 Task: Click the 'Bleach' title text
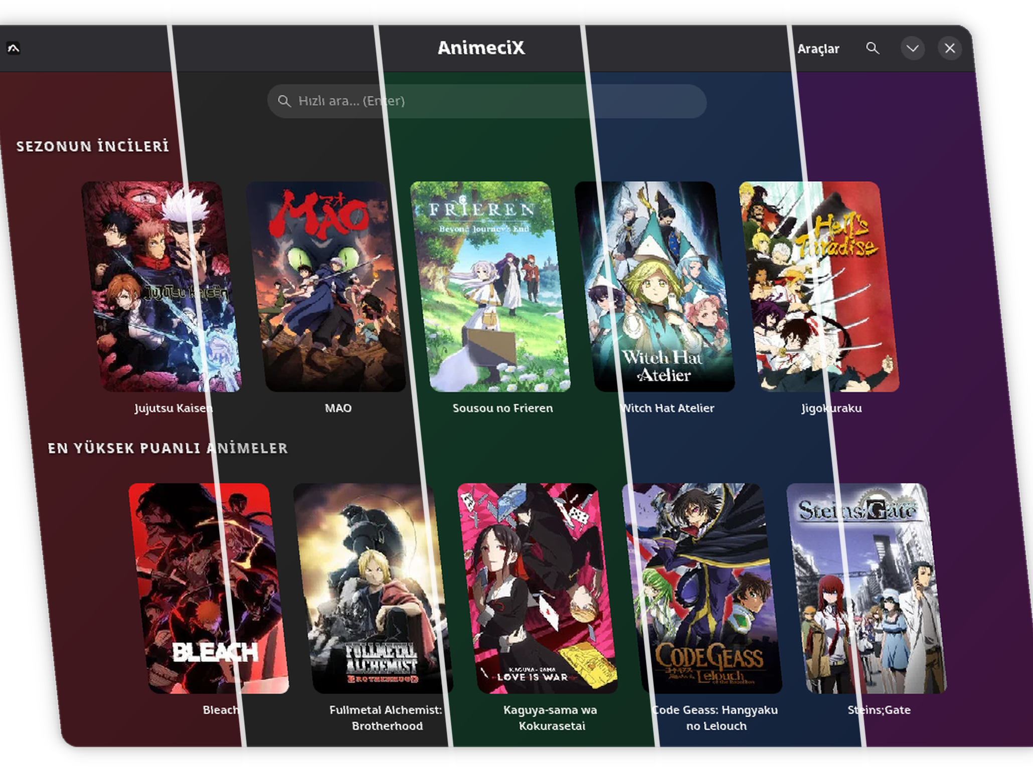(x=221, y=710)
